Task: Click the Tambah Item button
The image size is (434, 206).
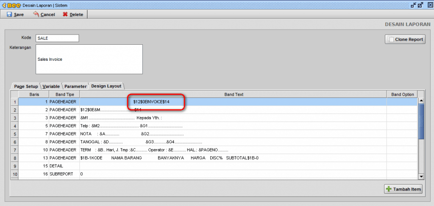Action: (403, 189)
